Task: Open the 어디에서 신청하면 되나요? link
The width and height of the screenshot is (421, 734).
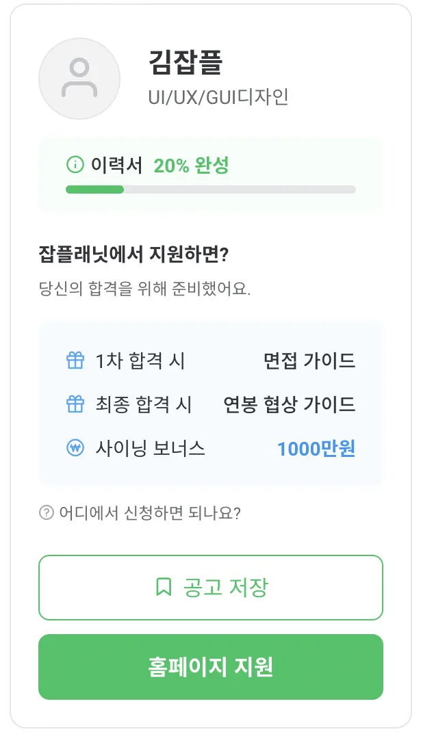Action: point(149,512)
